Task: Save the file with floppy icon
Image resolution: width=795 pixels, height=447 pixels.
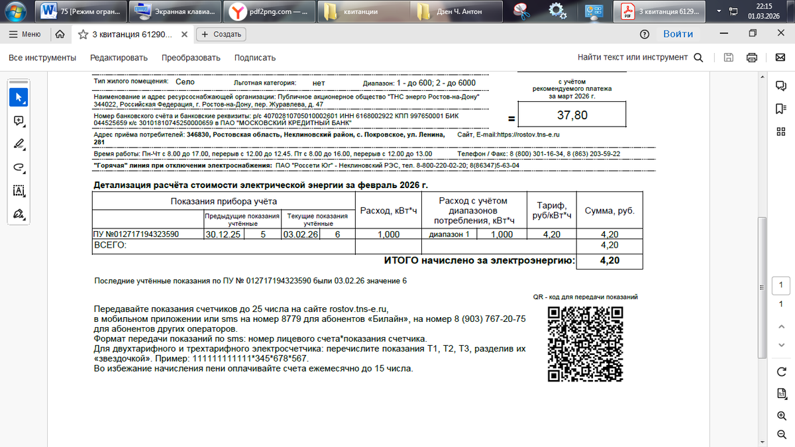Action: click(729, 58)
